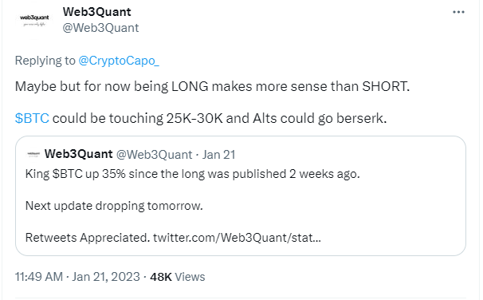Open the @CryptoCapo_ reply mention
This screenshot has height=300, width=483.
click(x=119, y=61)
